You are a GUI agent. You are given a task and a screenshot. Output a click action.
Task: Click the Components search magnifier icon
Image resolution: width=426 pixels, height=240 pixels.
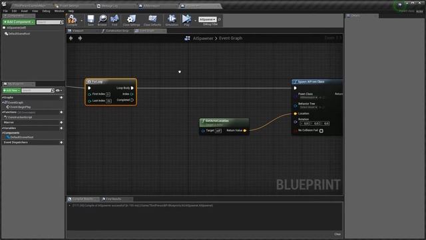click(61, 22)
